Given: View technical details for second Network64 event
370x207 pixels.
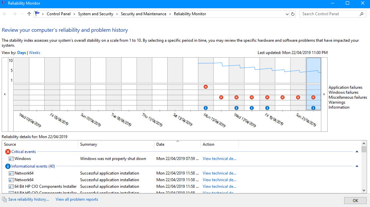Looking at the screenshot, I should coord(220,180).
